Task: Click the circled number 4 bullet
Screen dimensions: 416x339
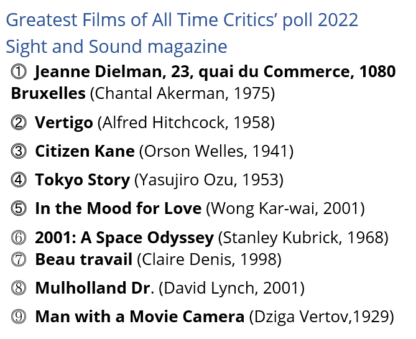Action: tap(19, 180)
